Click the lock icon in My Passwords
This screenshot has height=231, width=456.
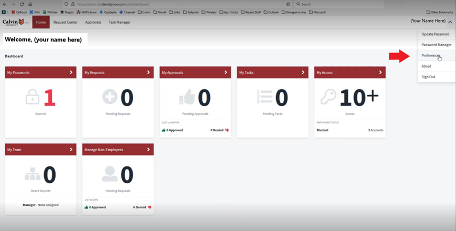click(32, 98)
